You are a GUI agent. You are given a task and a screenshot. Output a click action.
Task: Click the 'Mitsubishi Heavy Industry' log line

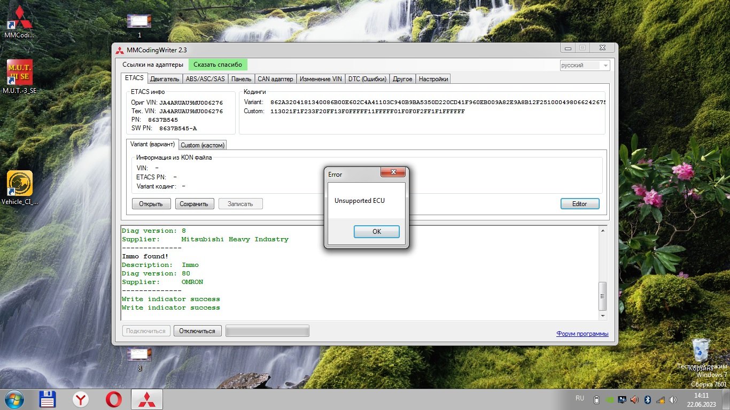tap(205, 239)
